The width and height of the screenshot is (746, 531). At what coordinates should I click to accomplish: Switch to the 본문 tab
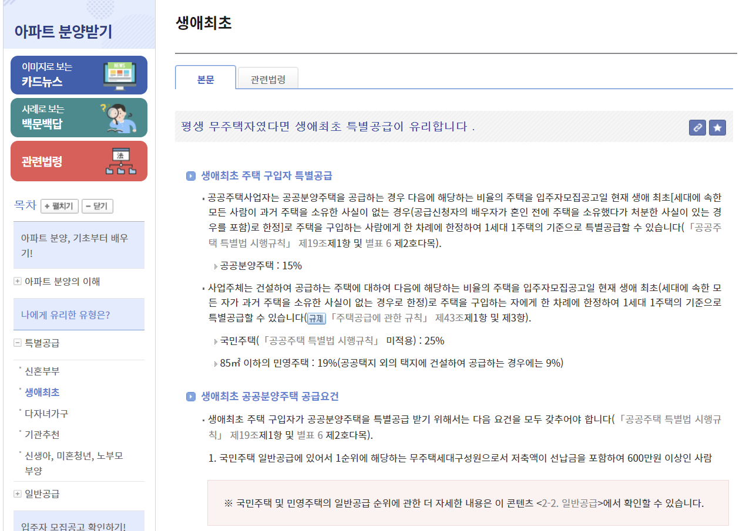coord(206,77)
